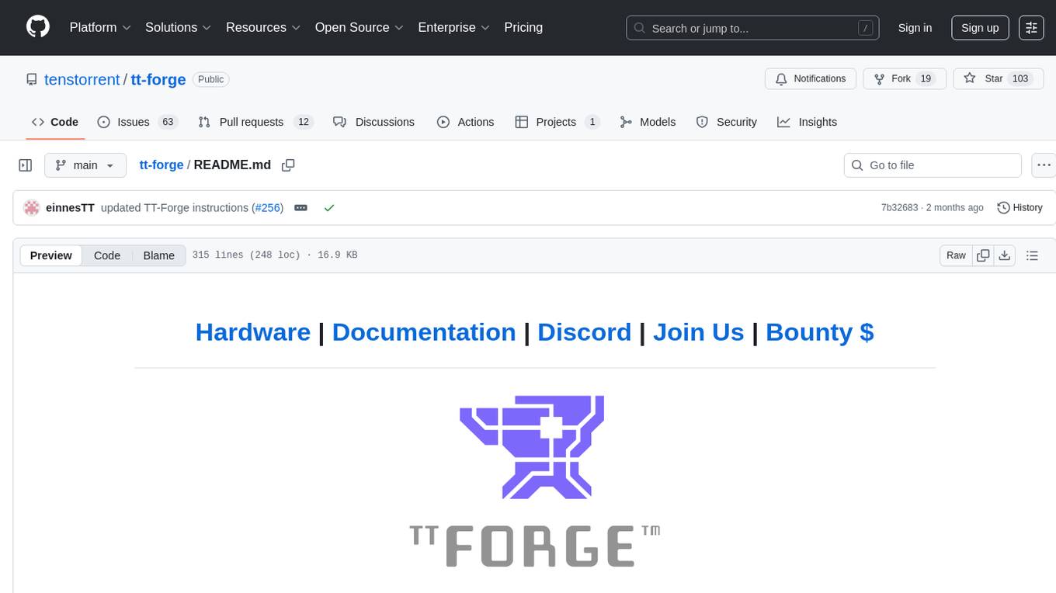Open appearance settings icon in header
Screen dimensions: 1056x593
[x=1031, y=28]
